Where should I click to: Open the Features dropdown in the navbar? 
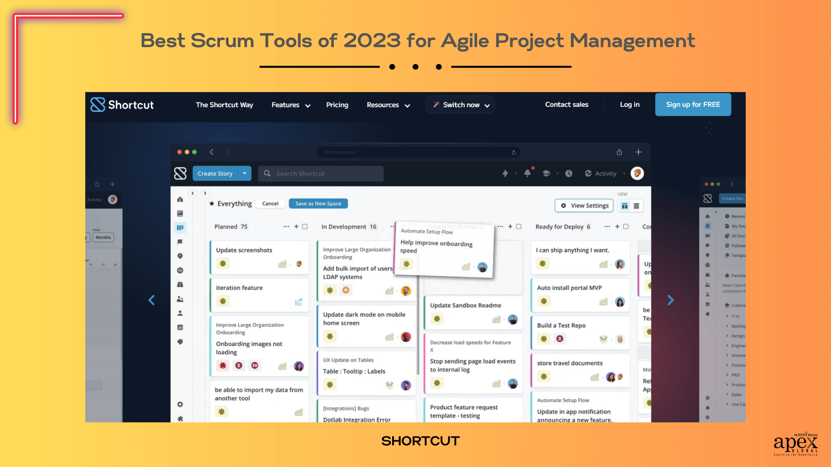click(x=290, y=105)
